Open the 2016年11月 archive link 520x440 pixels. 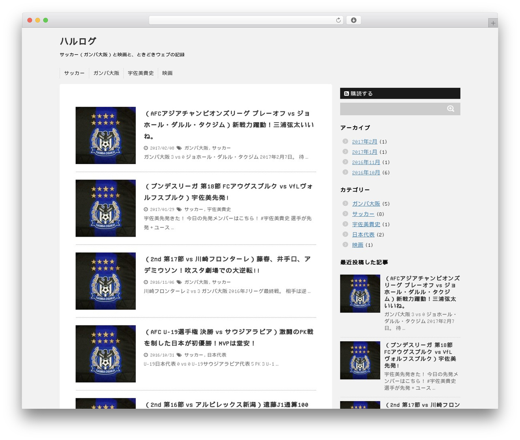pyautogui.click(x=366, y=162)
